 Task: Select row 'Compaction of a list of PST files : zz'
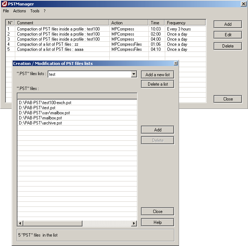point(106,44)
